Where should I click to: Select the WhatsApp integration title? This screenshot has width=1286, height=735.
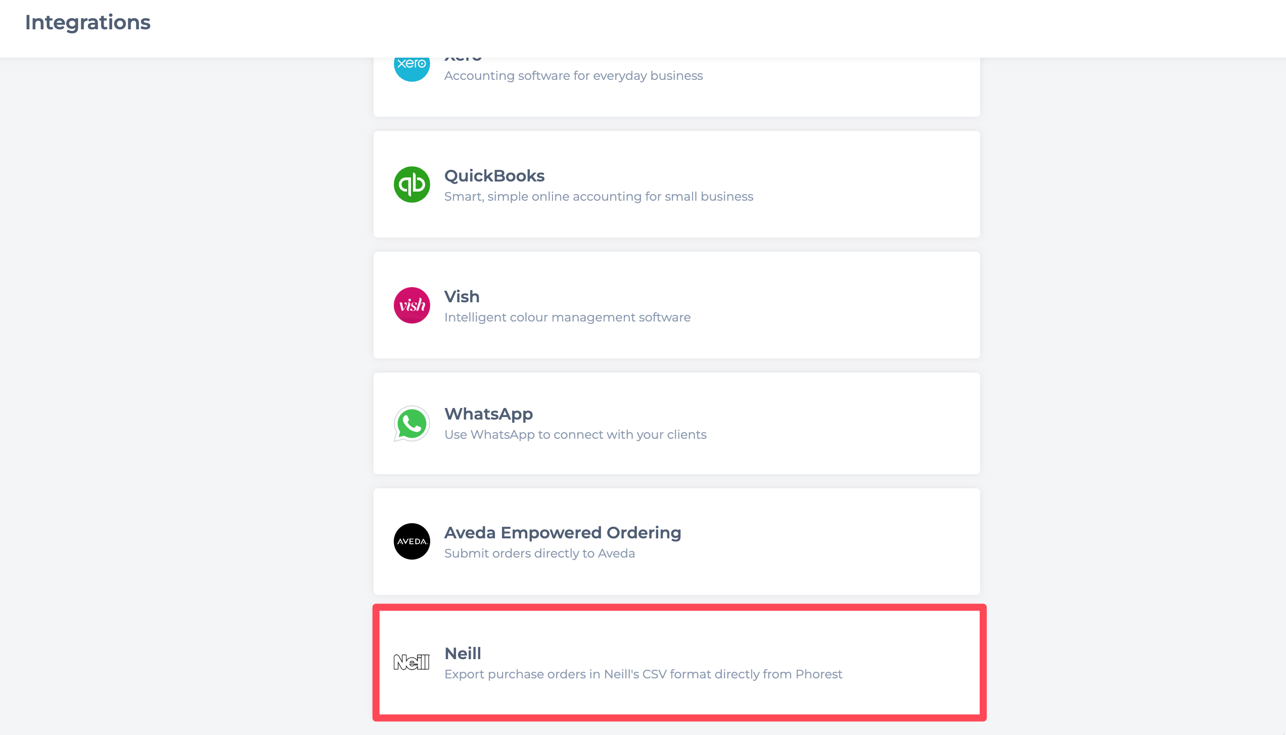488,414
